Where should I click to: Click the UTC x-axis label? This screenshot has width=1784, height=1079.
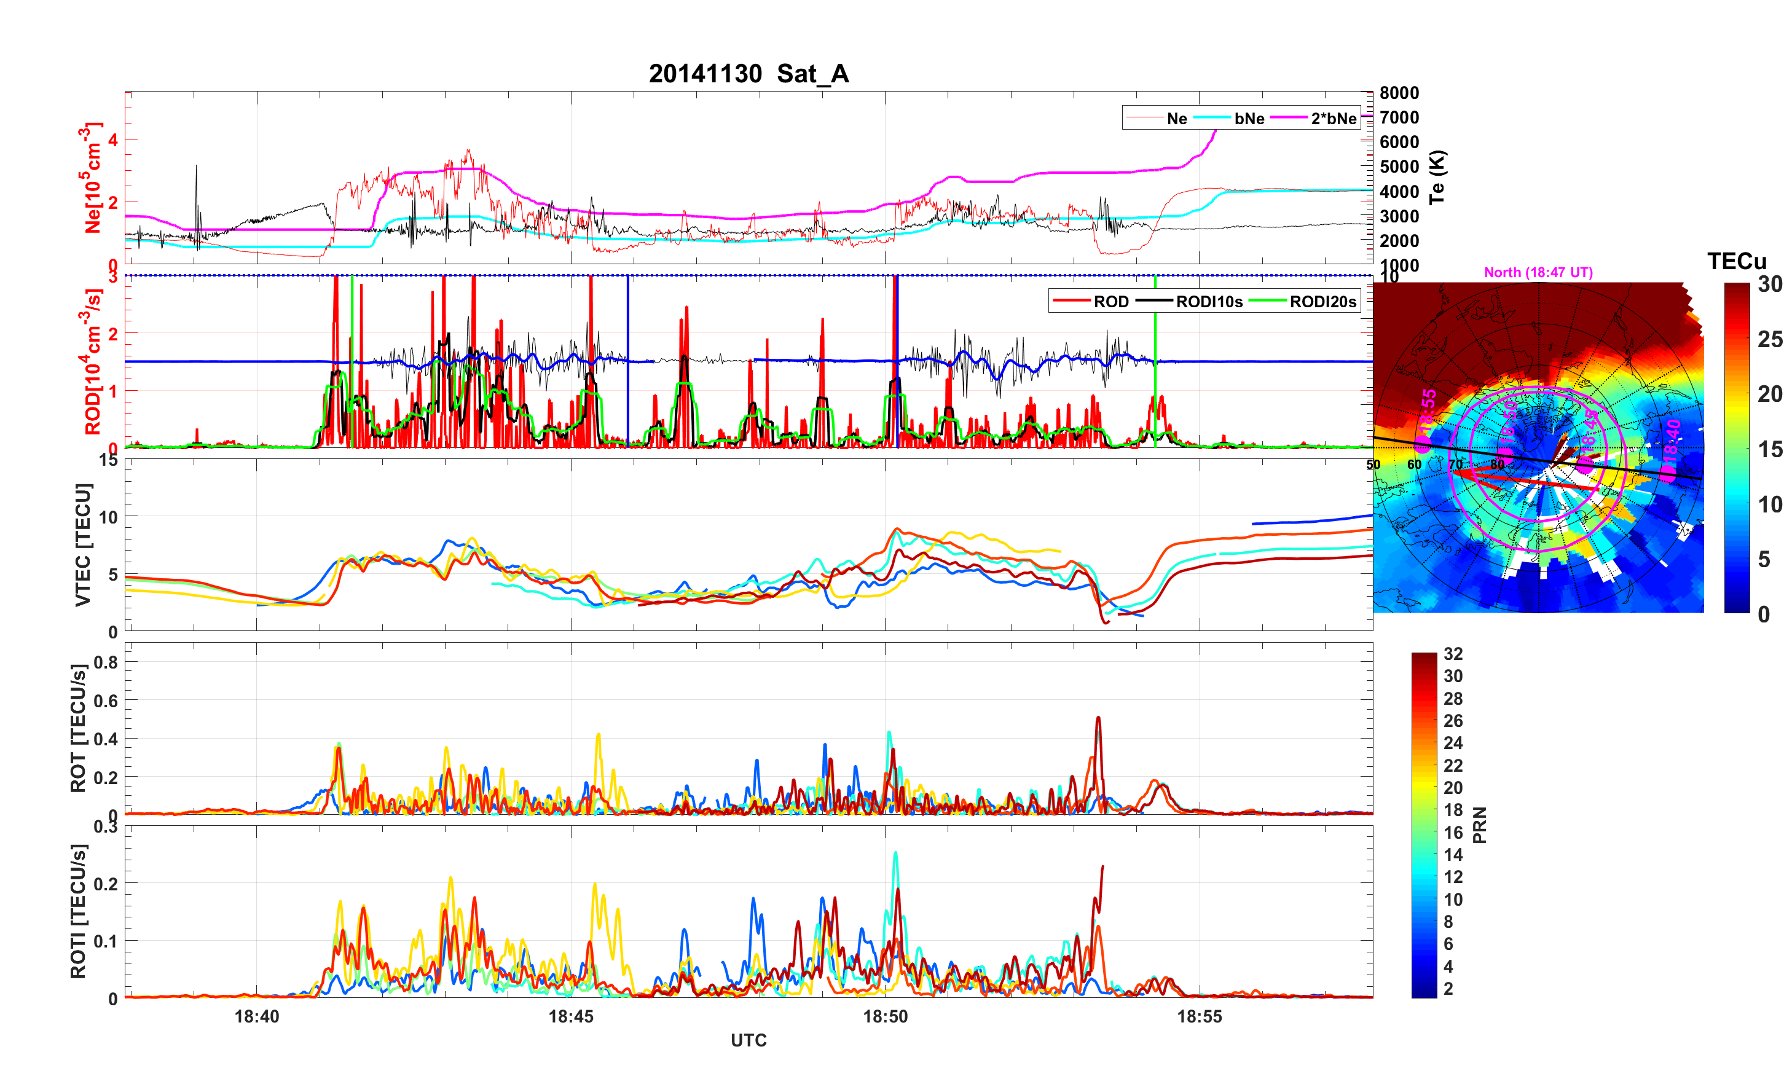coord(748,1040)
